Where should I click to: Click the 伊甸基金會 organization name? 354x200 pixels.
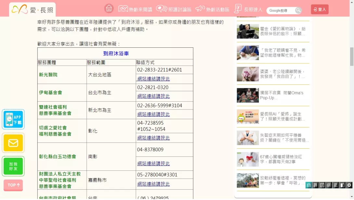[x=50, y=93]
